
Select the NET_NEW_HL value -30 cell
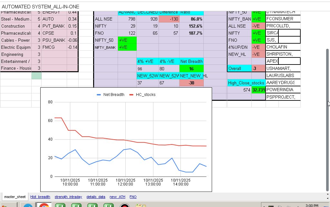[x=191, y=83]
